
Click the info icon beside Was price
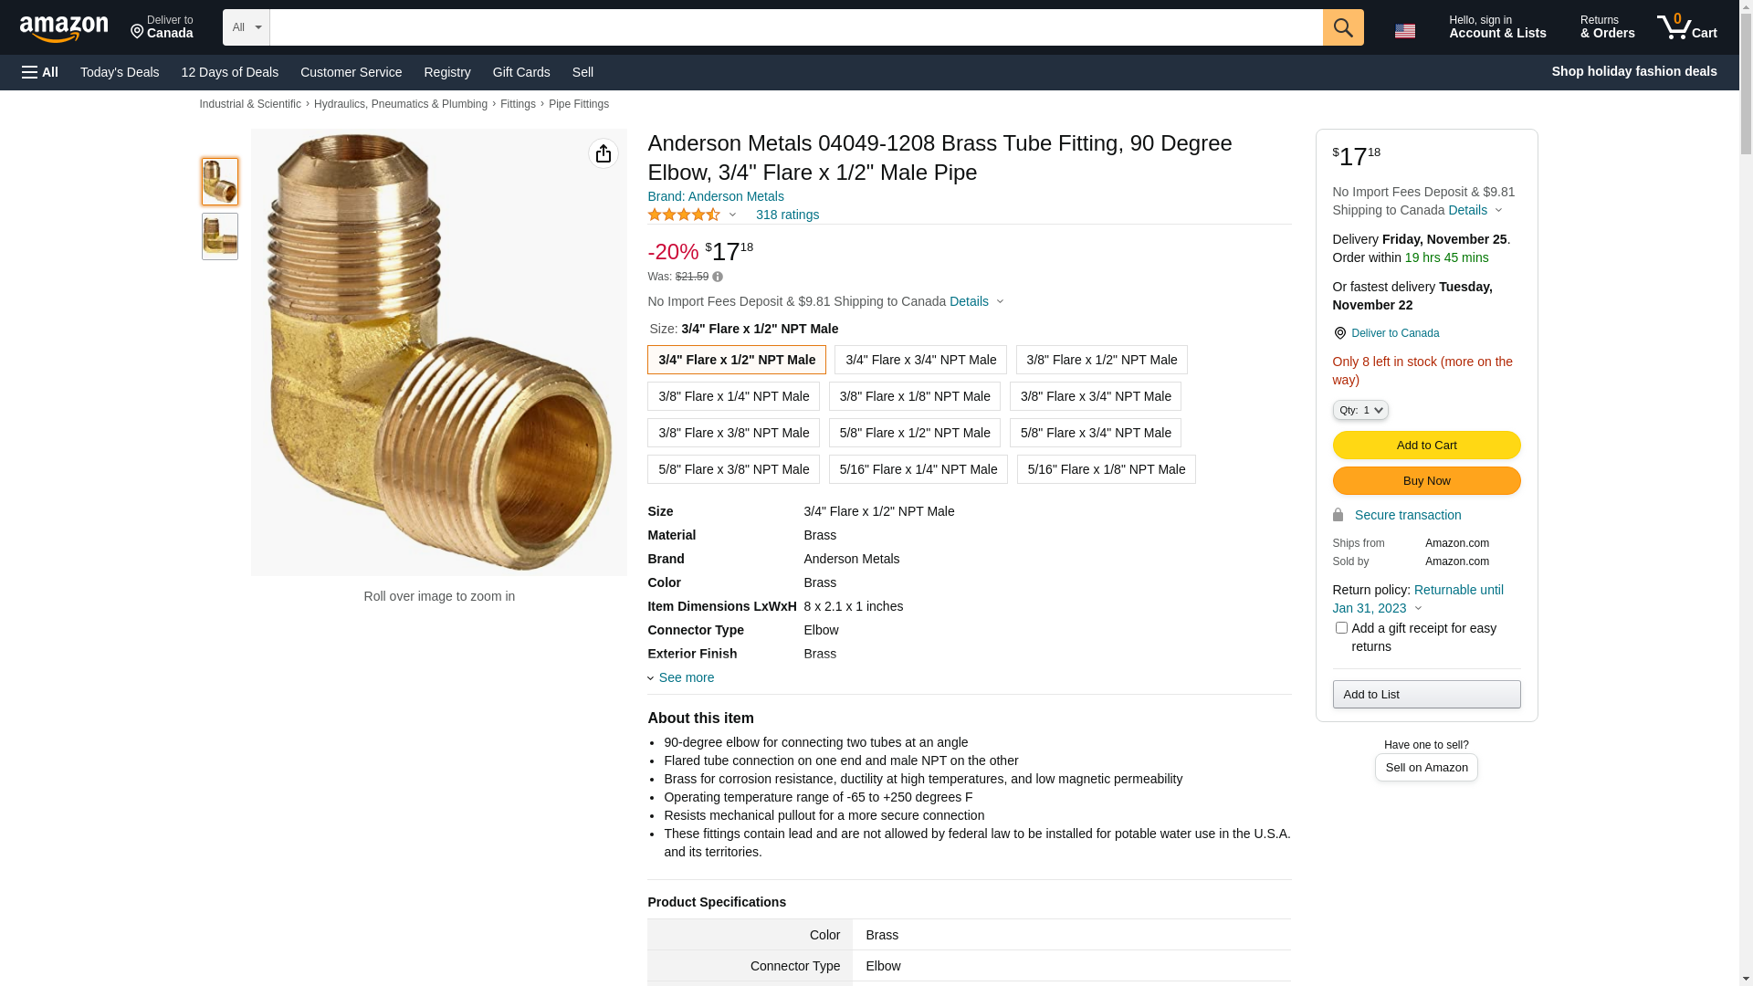pyautogui.click(x=718, y=277)
